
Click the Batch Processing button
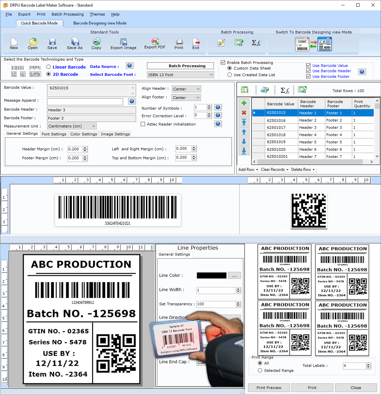(180, 66)
